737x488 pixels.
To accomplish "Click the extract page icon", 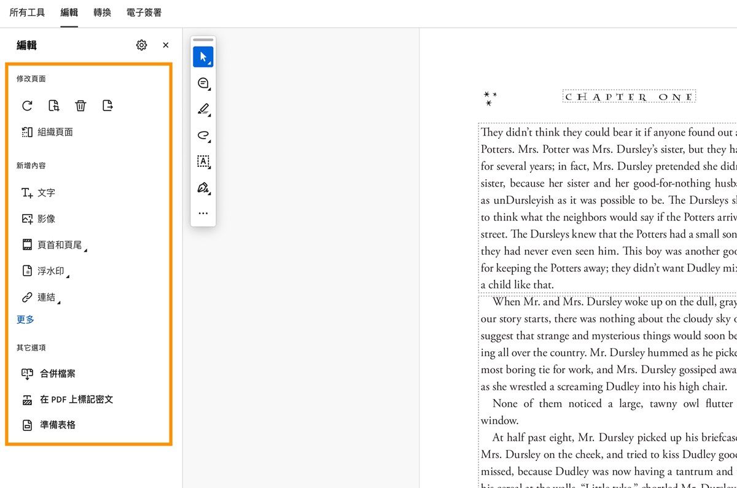I will pyautogui.click(x=107, y=106).
